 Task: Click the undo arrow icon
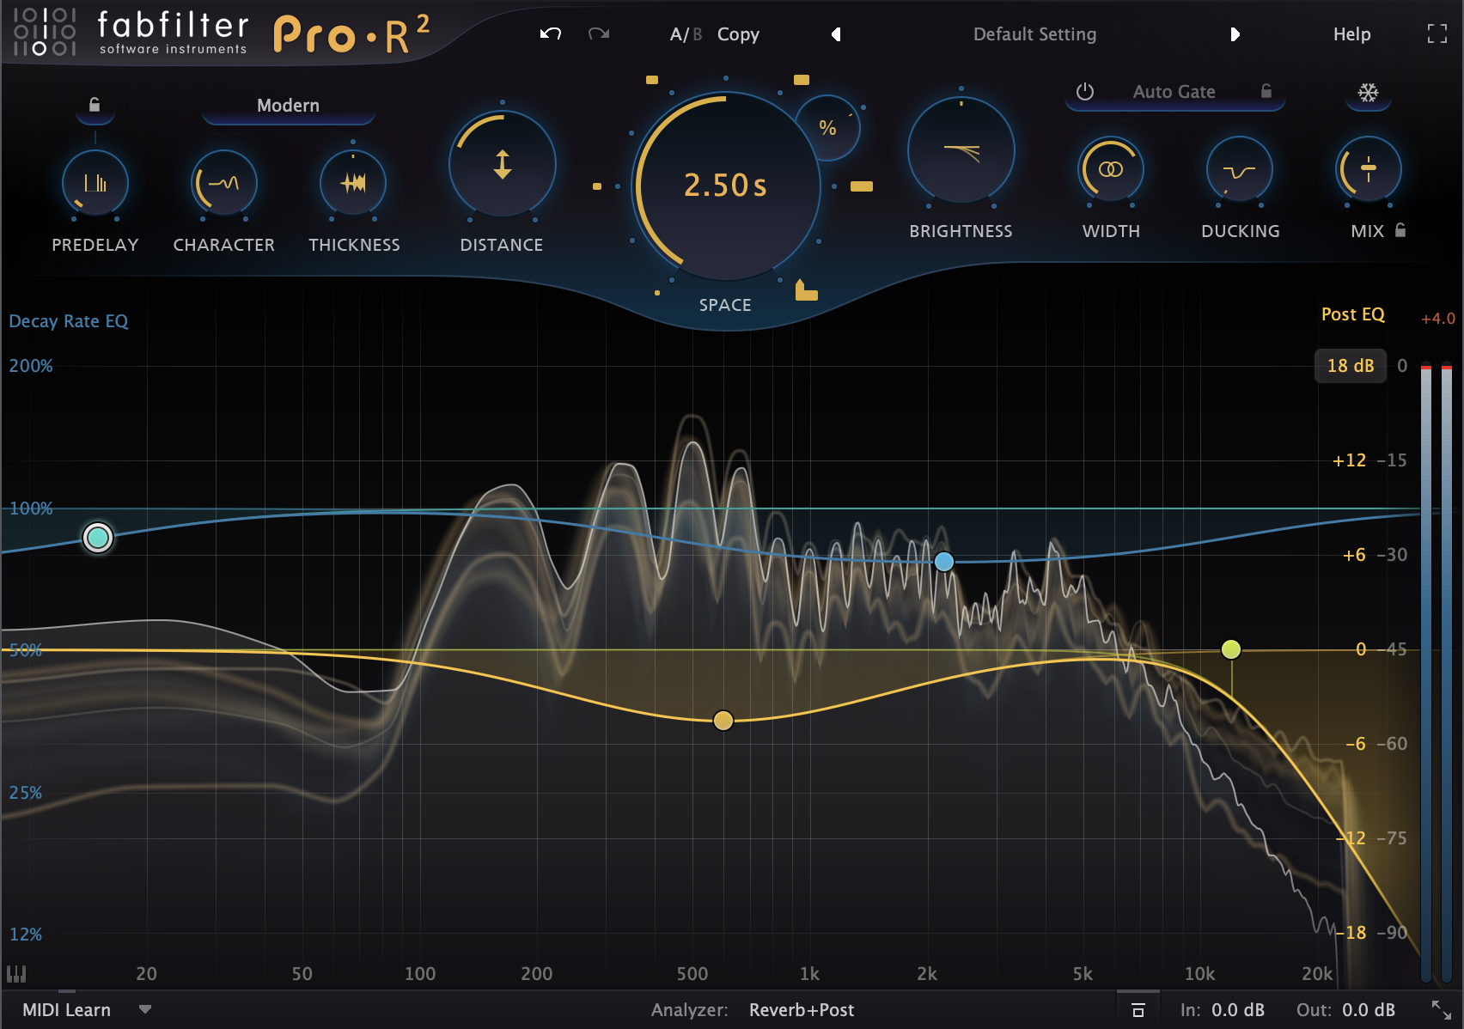pyautogui.click(x=551, y=34)
